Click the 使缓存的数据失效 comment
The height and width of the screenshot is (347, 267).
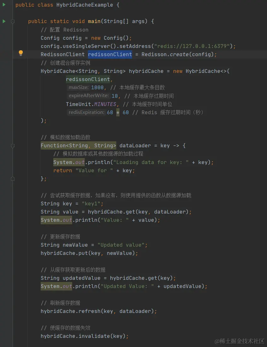pos(66,328)
